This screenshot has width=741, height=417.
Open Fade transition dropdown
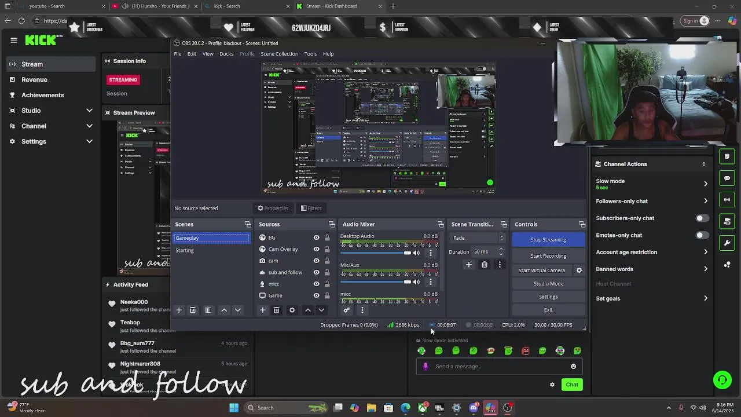coord(478,238)
